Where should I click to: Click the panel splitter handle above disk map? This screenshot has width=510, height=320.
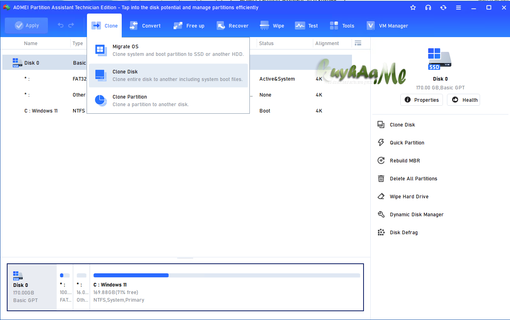coord(185,258)
